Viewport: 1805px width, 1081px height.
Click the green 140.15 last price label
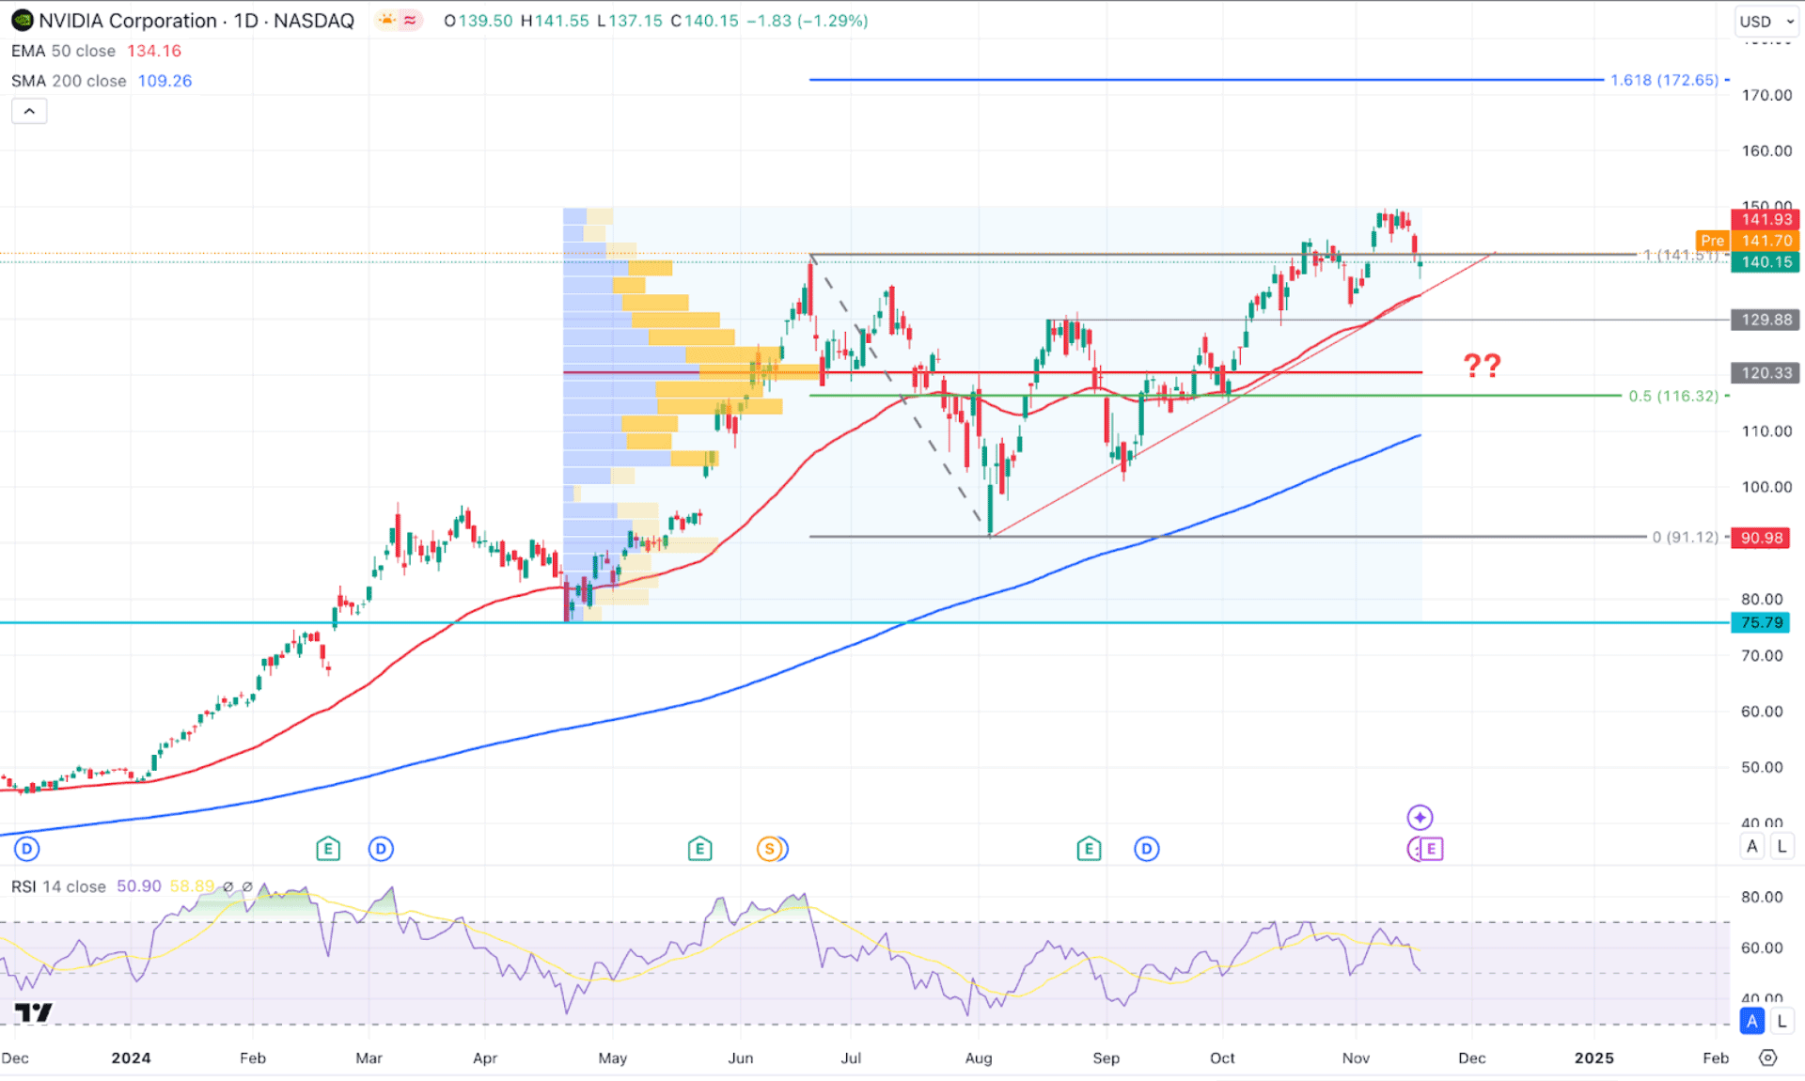click(1766, 262)
